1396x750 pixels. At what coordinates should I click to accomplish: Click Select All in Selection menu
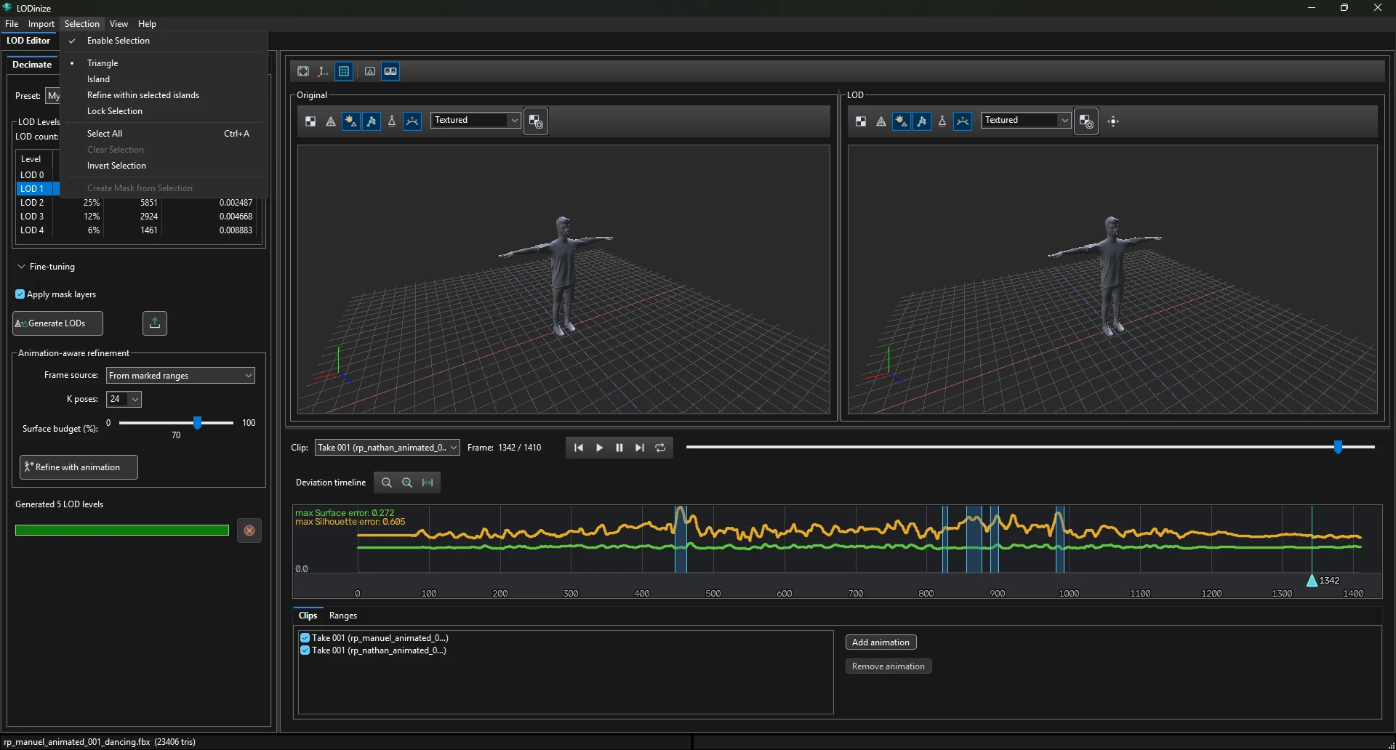[x=164, y=134]
